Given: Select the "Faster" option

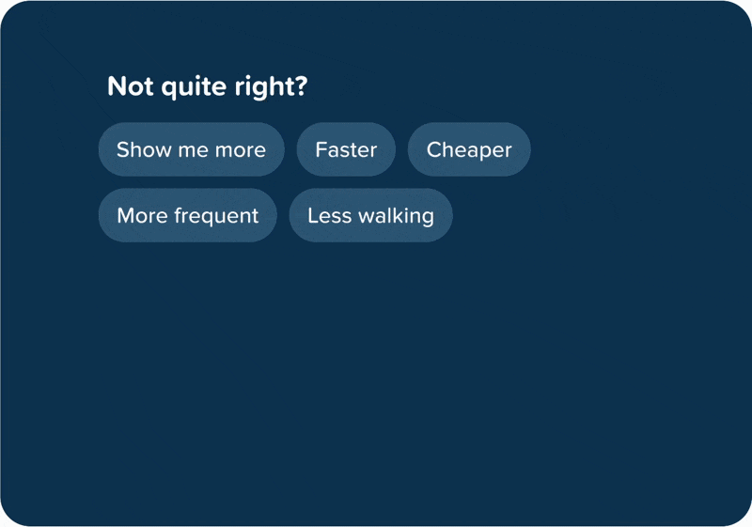Looking at the screenshot, I should coord(346,149).
